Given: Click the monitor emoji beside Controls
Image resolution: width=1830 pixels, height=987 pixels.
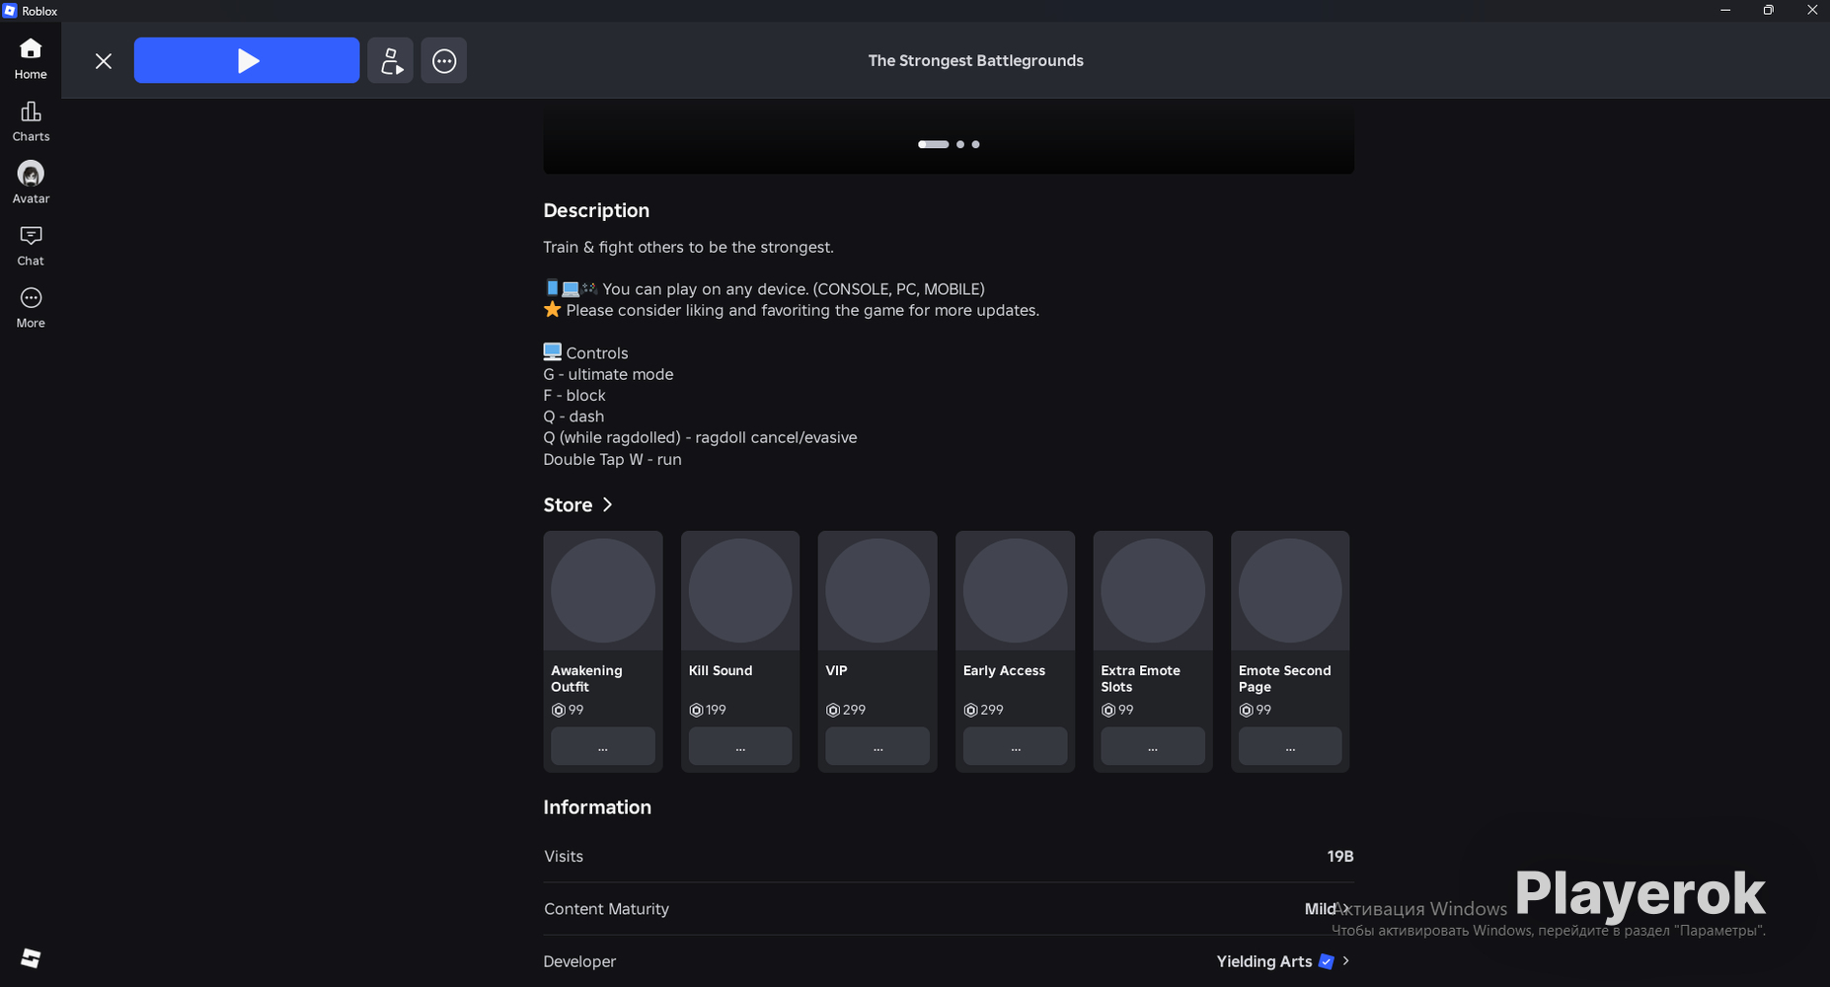Looking at the screenshot, I should [x=552, y=352].
